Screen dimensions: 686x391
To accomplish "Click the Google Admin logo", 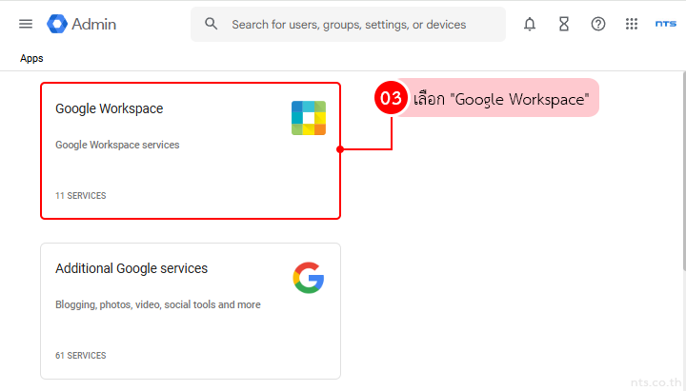I will coord(82,24).
